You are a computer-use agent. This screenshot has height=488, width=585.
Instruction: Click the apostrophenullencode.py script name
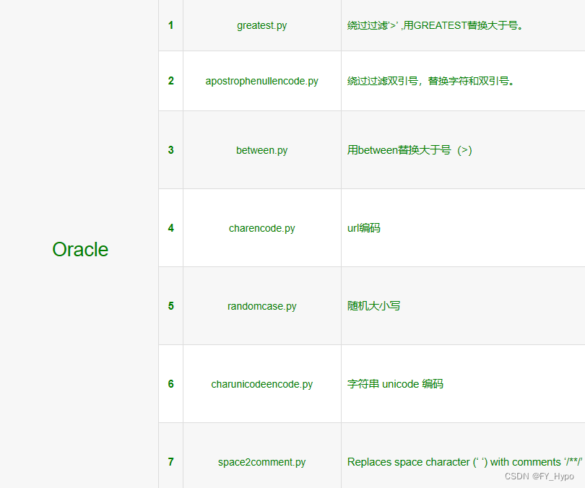(x=262, y=82)
